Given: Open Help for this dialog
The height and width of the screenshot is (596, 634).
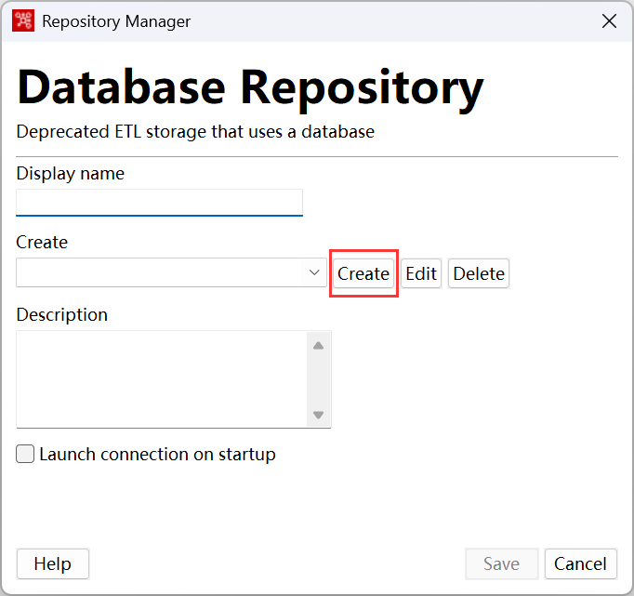Looking at the screenshot, I should pyautogui.click(x=53, y=563).
